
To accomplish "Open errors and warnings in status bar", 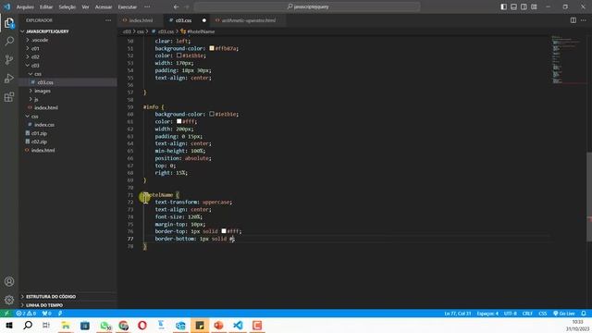I will 26,314.
